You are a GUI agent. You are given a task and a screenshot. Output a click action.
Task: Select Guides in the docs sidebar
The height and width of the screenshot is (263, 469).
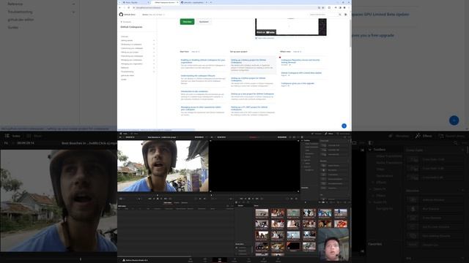[x=124, y=80]
